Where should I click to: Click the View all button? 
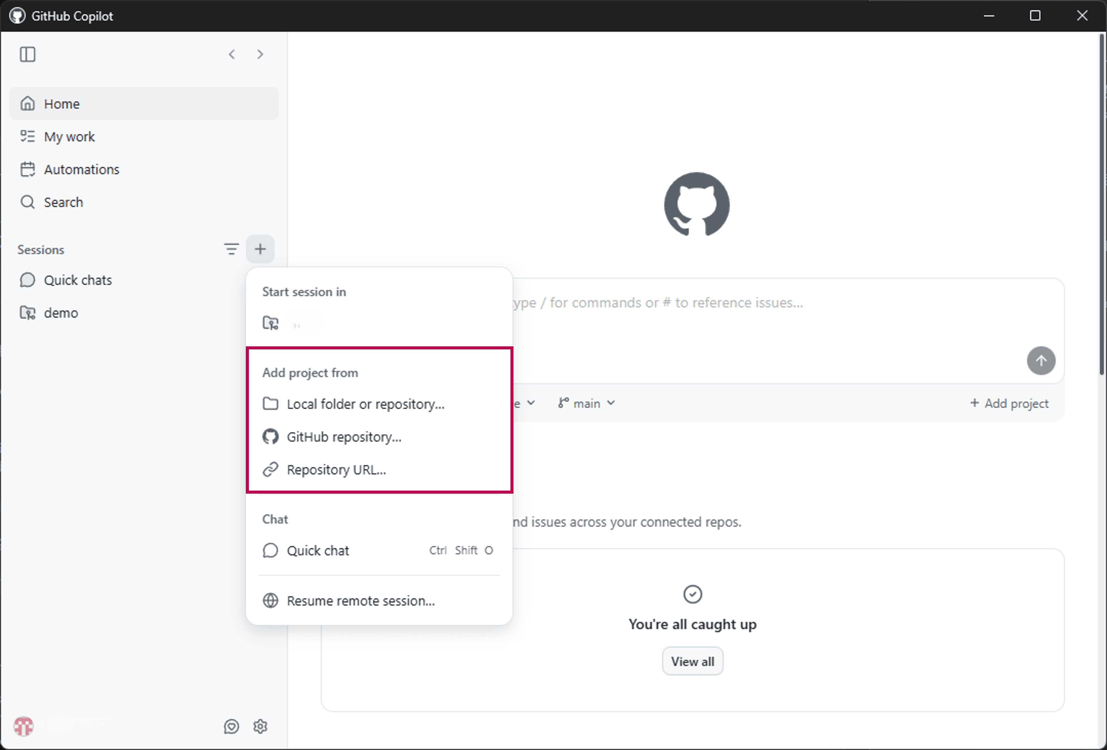(693, 662)
